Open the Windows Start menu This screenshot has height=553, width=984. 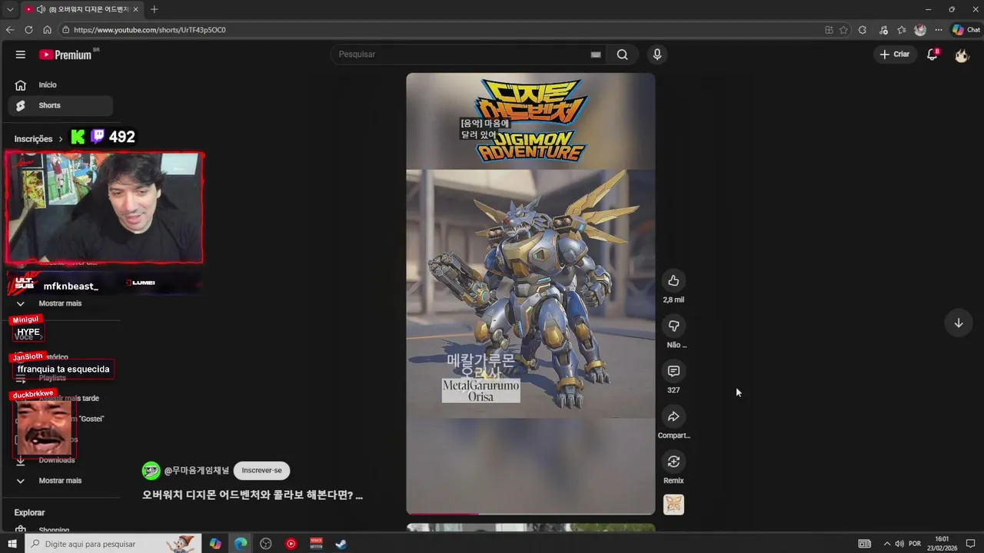[12, 544]
